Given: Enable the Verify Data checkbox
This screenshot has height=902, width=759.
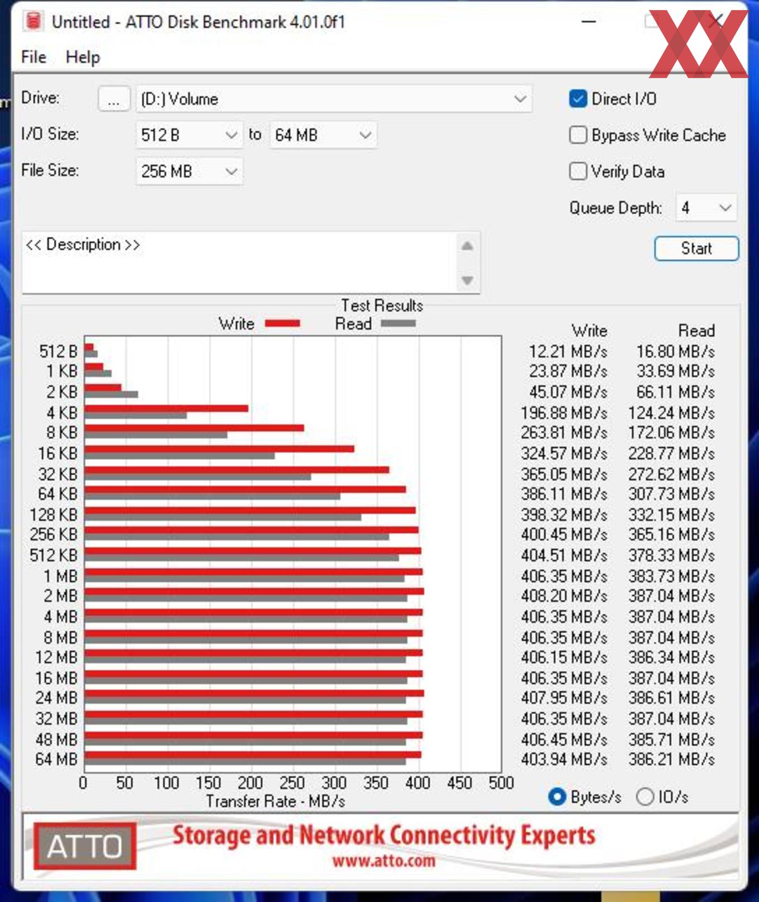Looking at the screenshot, I should pyautogui.click(x=578, y=171).
